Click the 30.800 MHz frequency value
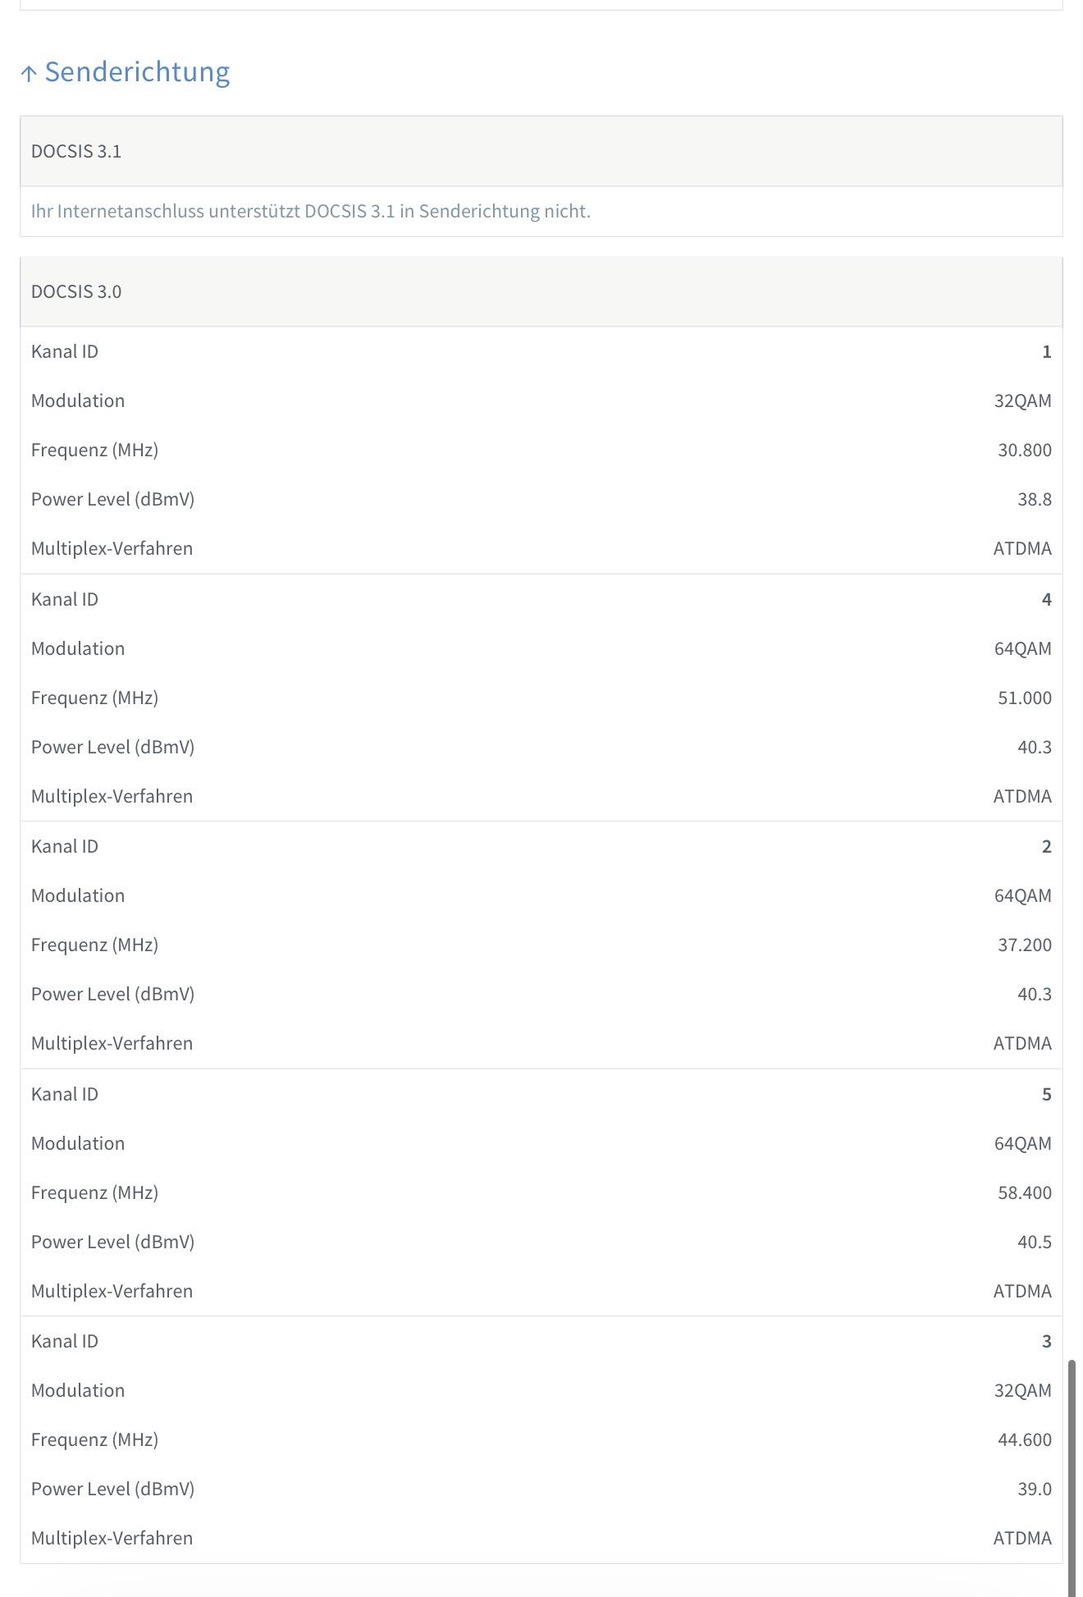Screen dimensions: 1083x1597 (1024, 450)
